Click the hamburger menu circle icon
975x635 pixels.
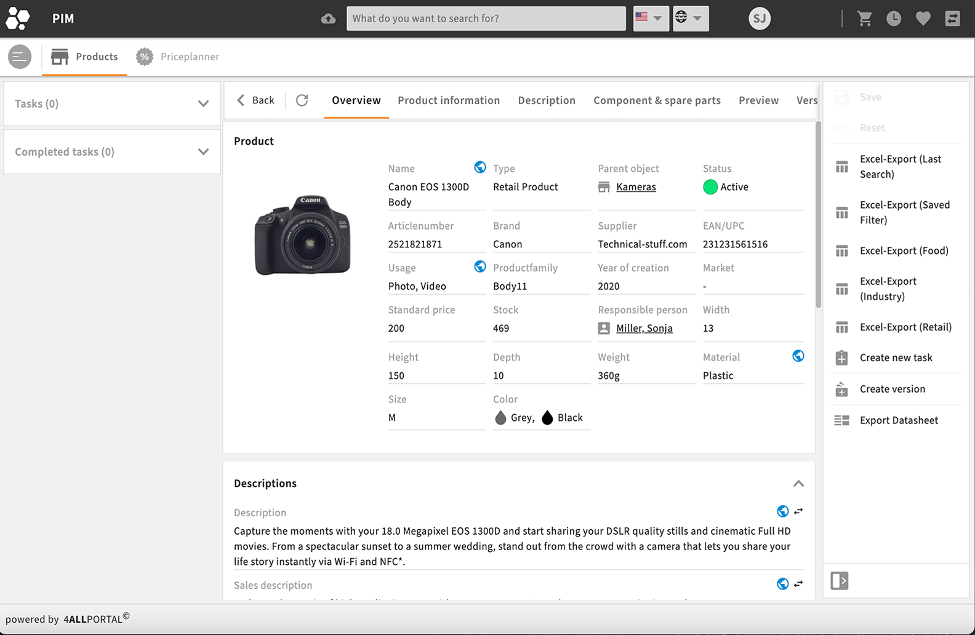pos(20,57)
